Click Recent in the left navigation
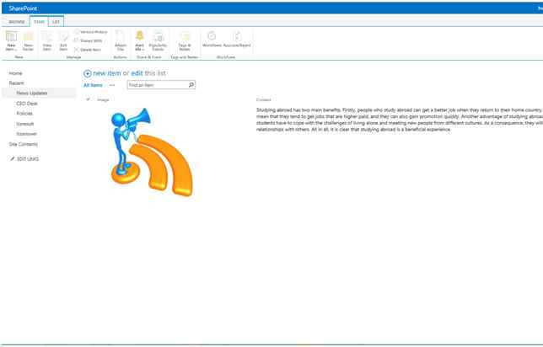The height and width of the screenshot is (347, 543). (17, 83)
